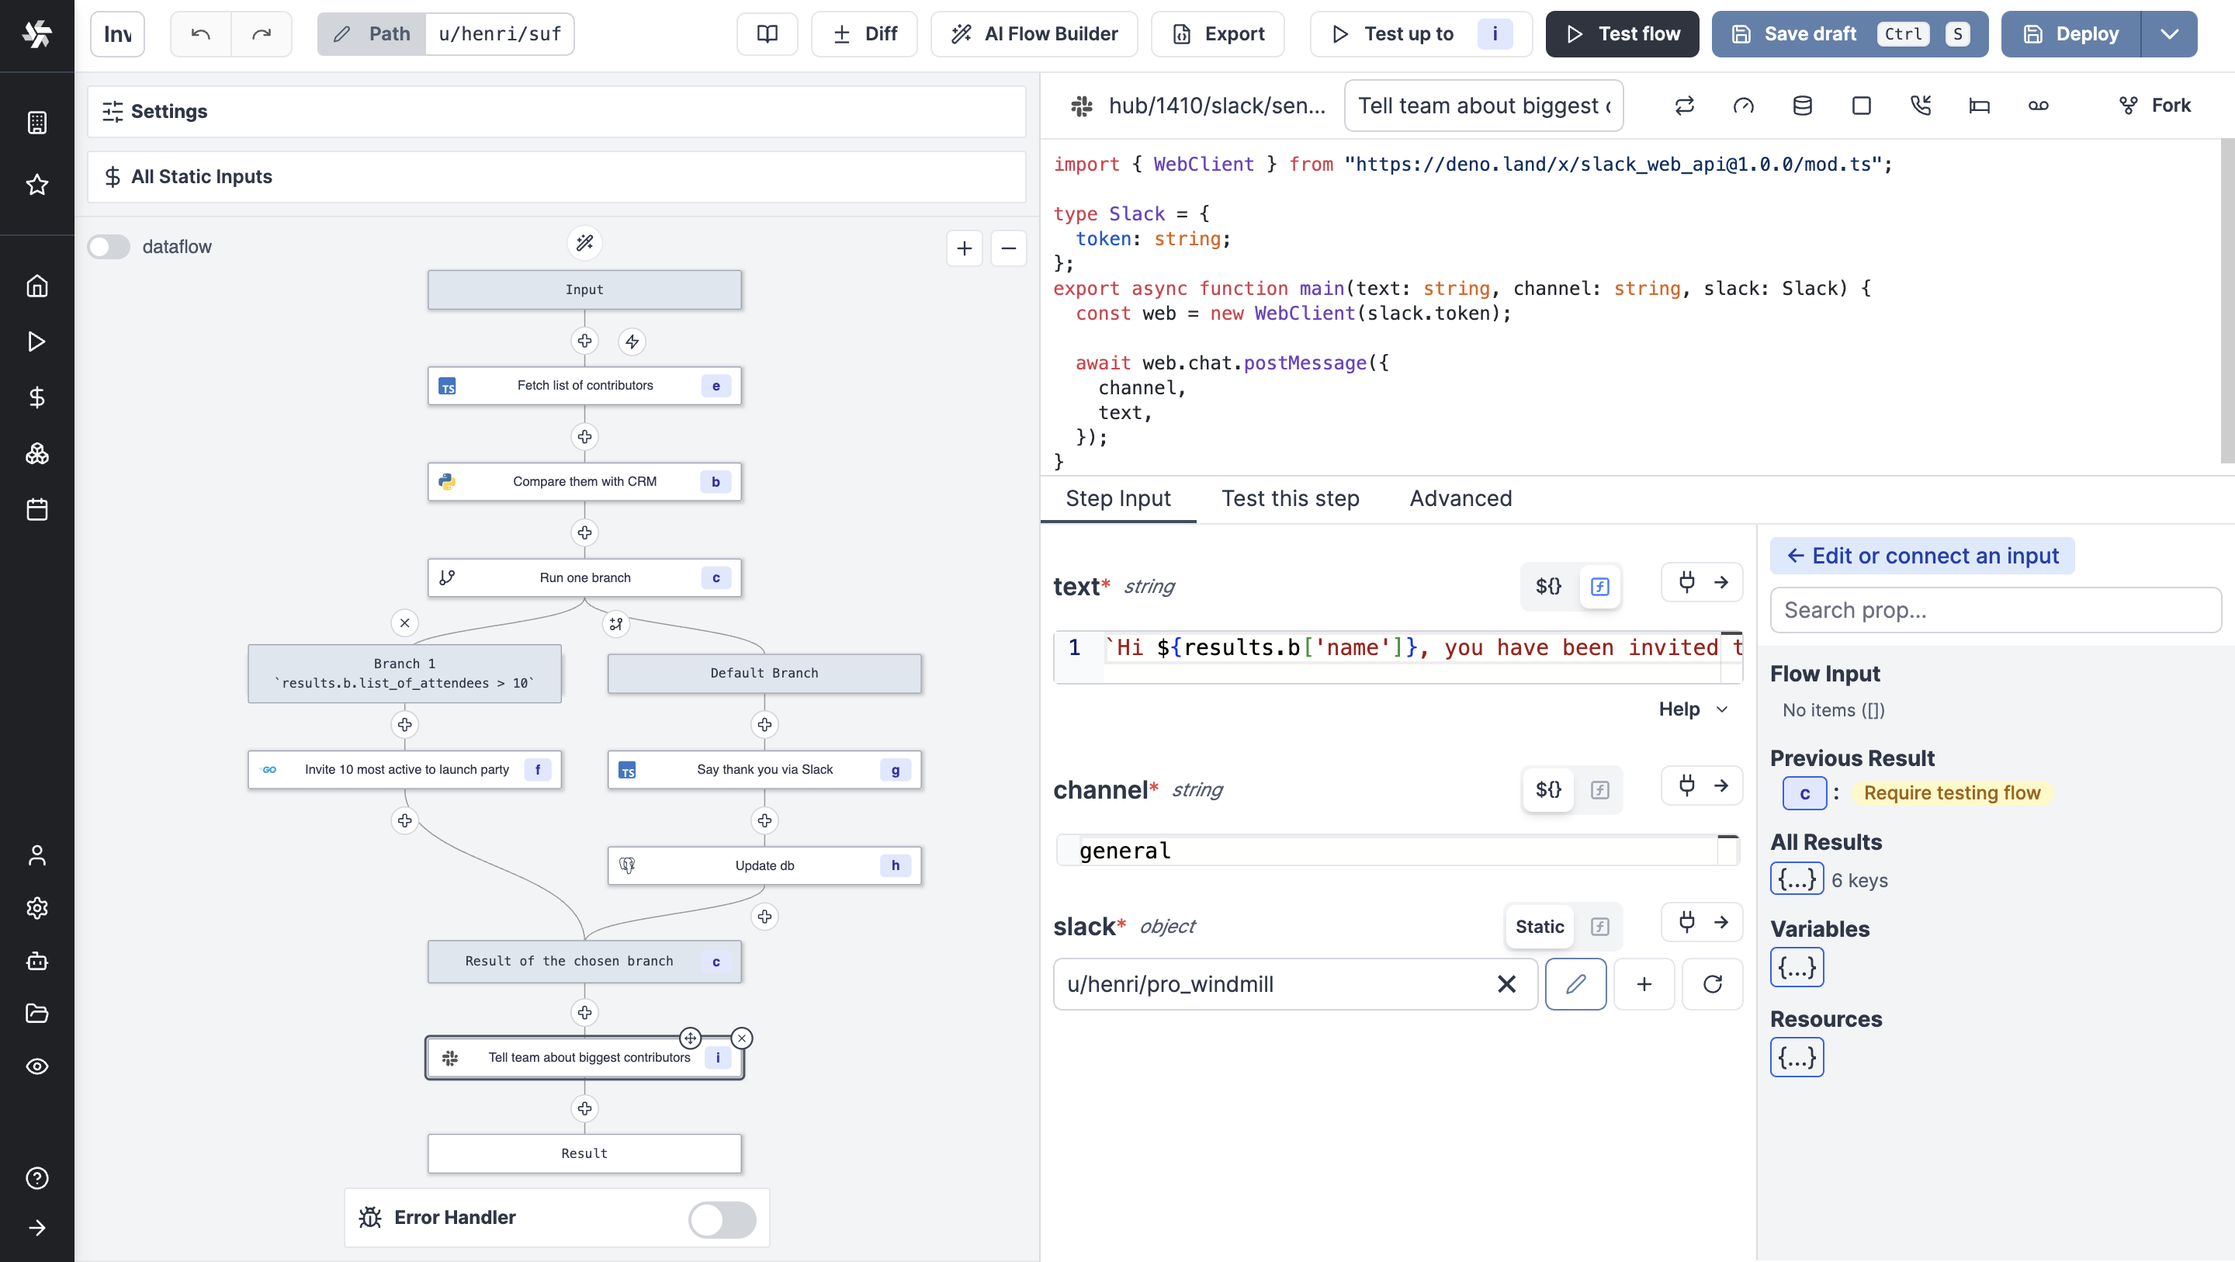Expand the Help section under text
Viewport: 2235px width, 1262px height.
[1693, 709]
